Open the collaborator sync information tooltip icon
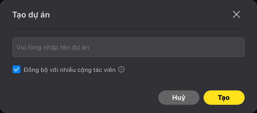Image resolution: width=257 pixels, height=113 pixels. (121, 70)
